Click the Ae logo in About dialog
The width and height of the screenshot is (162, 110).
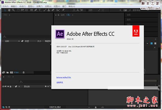point(60,34)
